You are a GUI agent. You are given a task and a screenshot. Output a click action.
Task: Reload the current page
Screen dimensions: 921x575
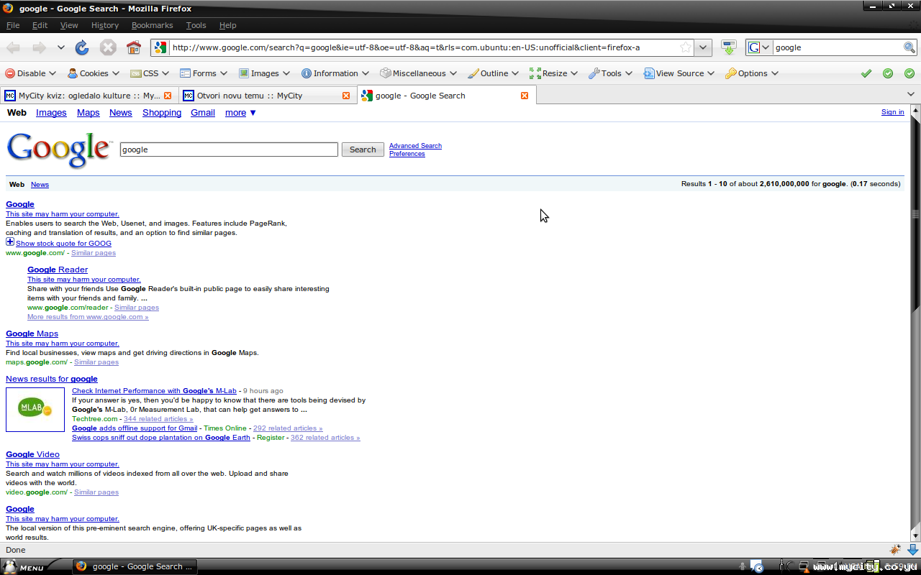[82, 47]
